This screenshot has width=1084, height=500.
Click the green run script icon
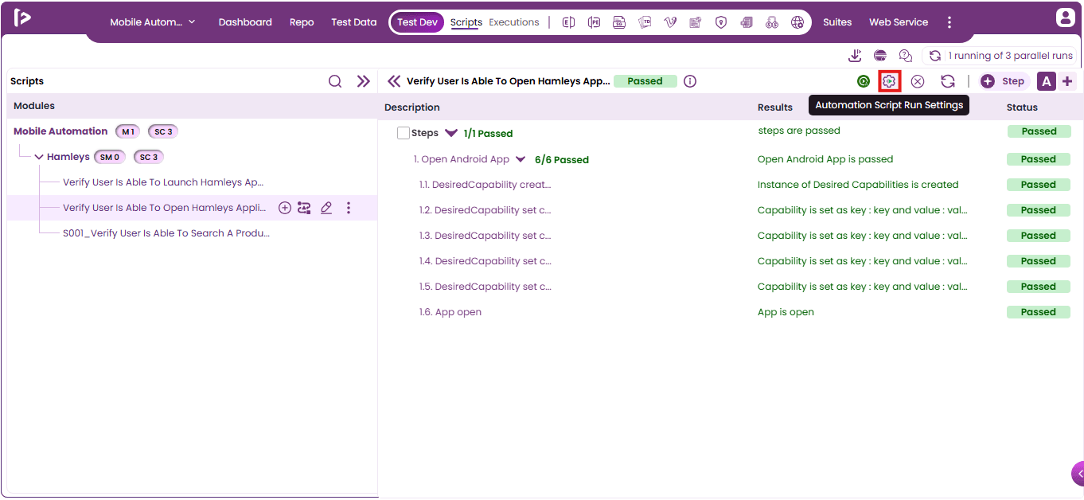point(864,81)
